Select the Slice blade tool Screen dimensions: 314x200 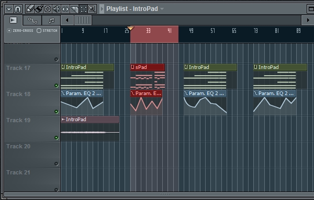point(74,9)
